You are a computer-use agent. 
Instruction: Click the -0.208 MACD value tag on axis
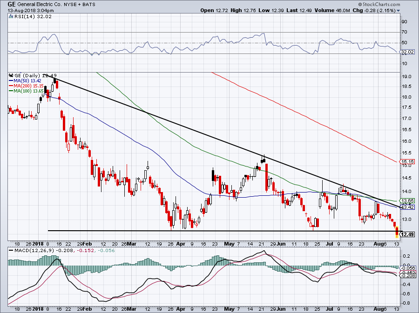[407, 275]
